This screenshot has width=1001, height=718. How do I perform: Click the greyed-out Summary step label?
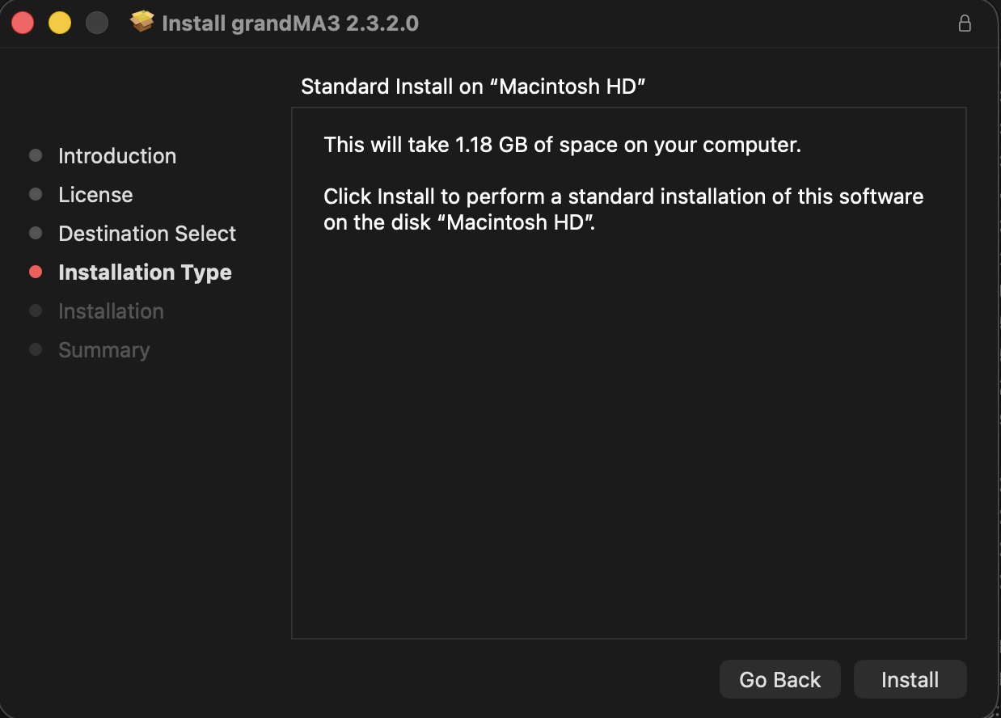pyautogui.click(x=103, y=350)
